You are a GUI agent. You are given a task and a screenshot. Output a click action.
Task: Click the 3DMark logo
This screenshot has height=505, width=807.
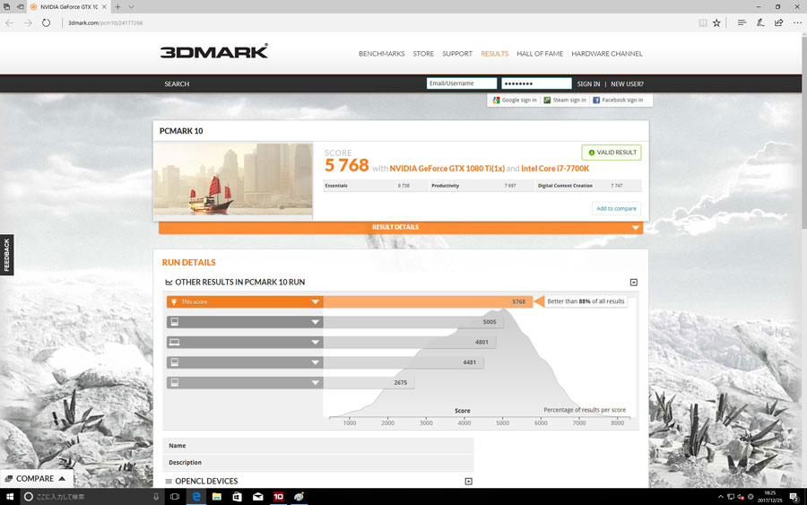(214, 51)
